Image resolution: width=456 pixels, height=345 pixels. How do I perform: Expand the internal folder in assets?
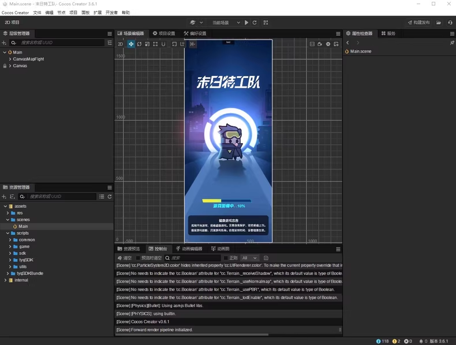(x=5, y=280)
